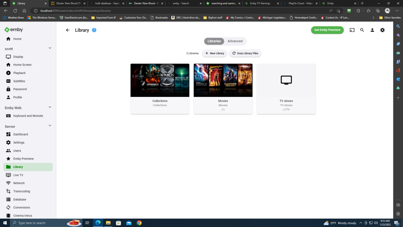Click the Emby logo in sidebar

point(13,30)
